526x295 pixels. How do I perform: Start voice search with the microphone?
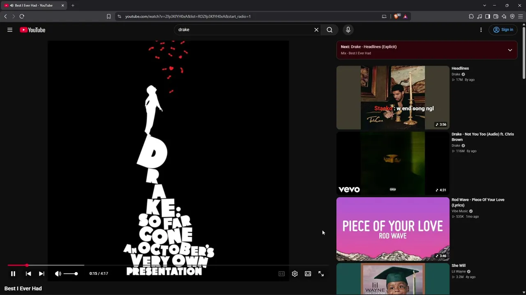coord(348,29)
